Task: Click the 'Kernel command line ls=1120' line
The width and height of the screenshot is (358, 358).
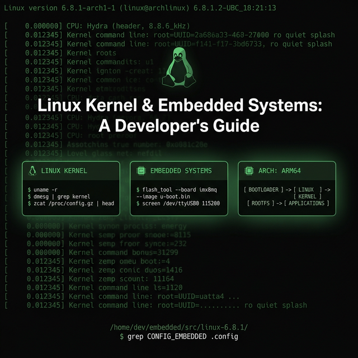Action: click(x=93, y=288)
